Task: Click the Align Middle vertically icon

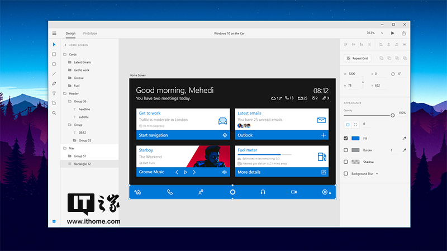Action: 354,45
